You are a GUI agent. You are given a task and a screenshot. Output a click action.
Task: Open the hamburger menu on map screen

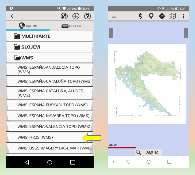(x=114, y=16)
